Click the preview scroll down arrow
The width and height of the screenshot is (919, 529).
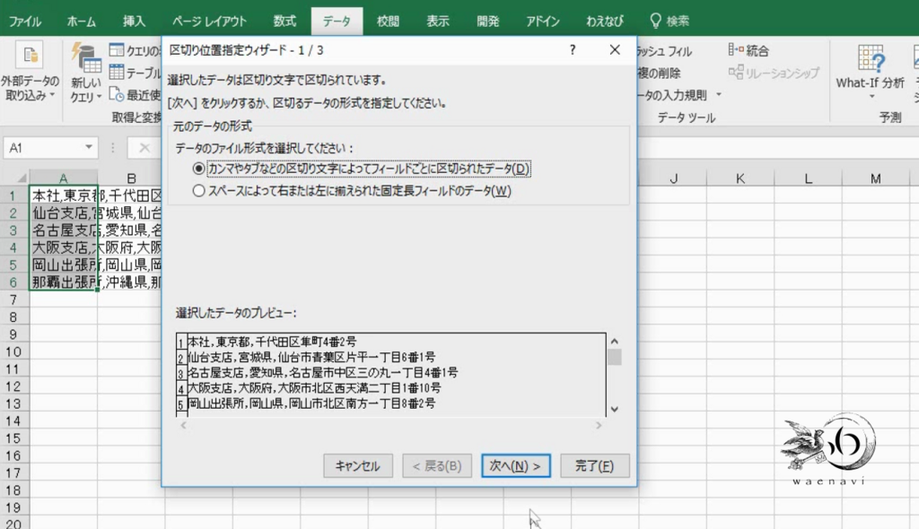(x=614, y=410)
